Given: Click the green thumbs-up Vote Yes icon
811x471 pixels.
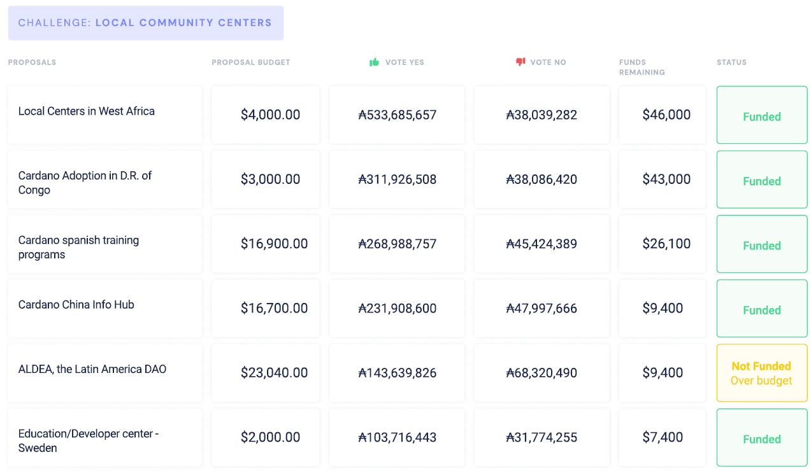Looking at the screenshot, I should click(x=375, y=62).
